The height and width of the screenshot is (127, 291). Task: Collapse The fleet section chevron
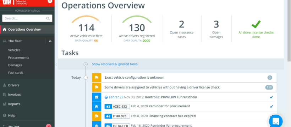pos(50,41)
